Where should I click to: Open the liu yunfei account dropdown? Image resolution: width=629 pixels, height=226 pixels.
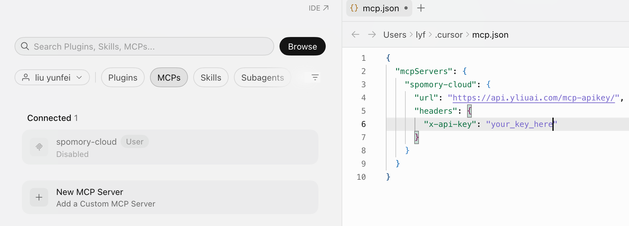52,77
